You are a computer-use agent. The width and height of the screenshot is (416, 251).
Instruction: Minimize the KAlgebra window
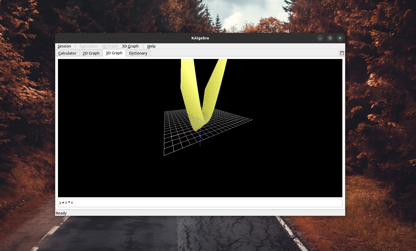tap(320, 38)
